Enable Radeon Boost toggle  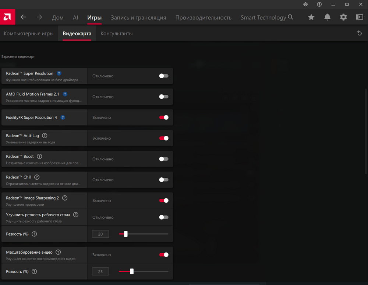pyautogui.click(x=164, y=159)
